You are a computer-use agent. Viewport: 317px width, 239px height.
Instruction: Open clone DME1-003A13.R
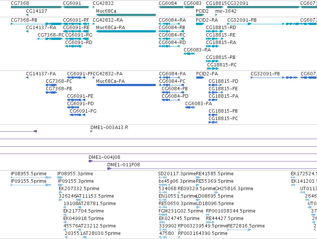(109, 128)
